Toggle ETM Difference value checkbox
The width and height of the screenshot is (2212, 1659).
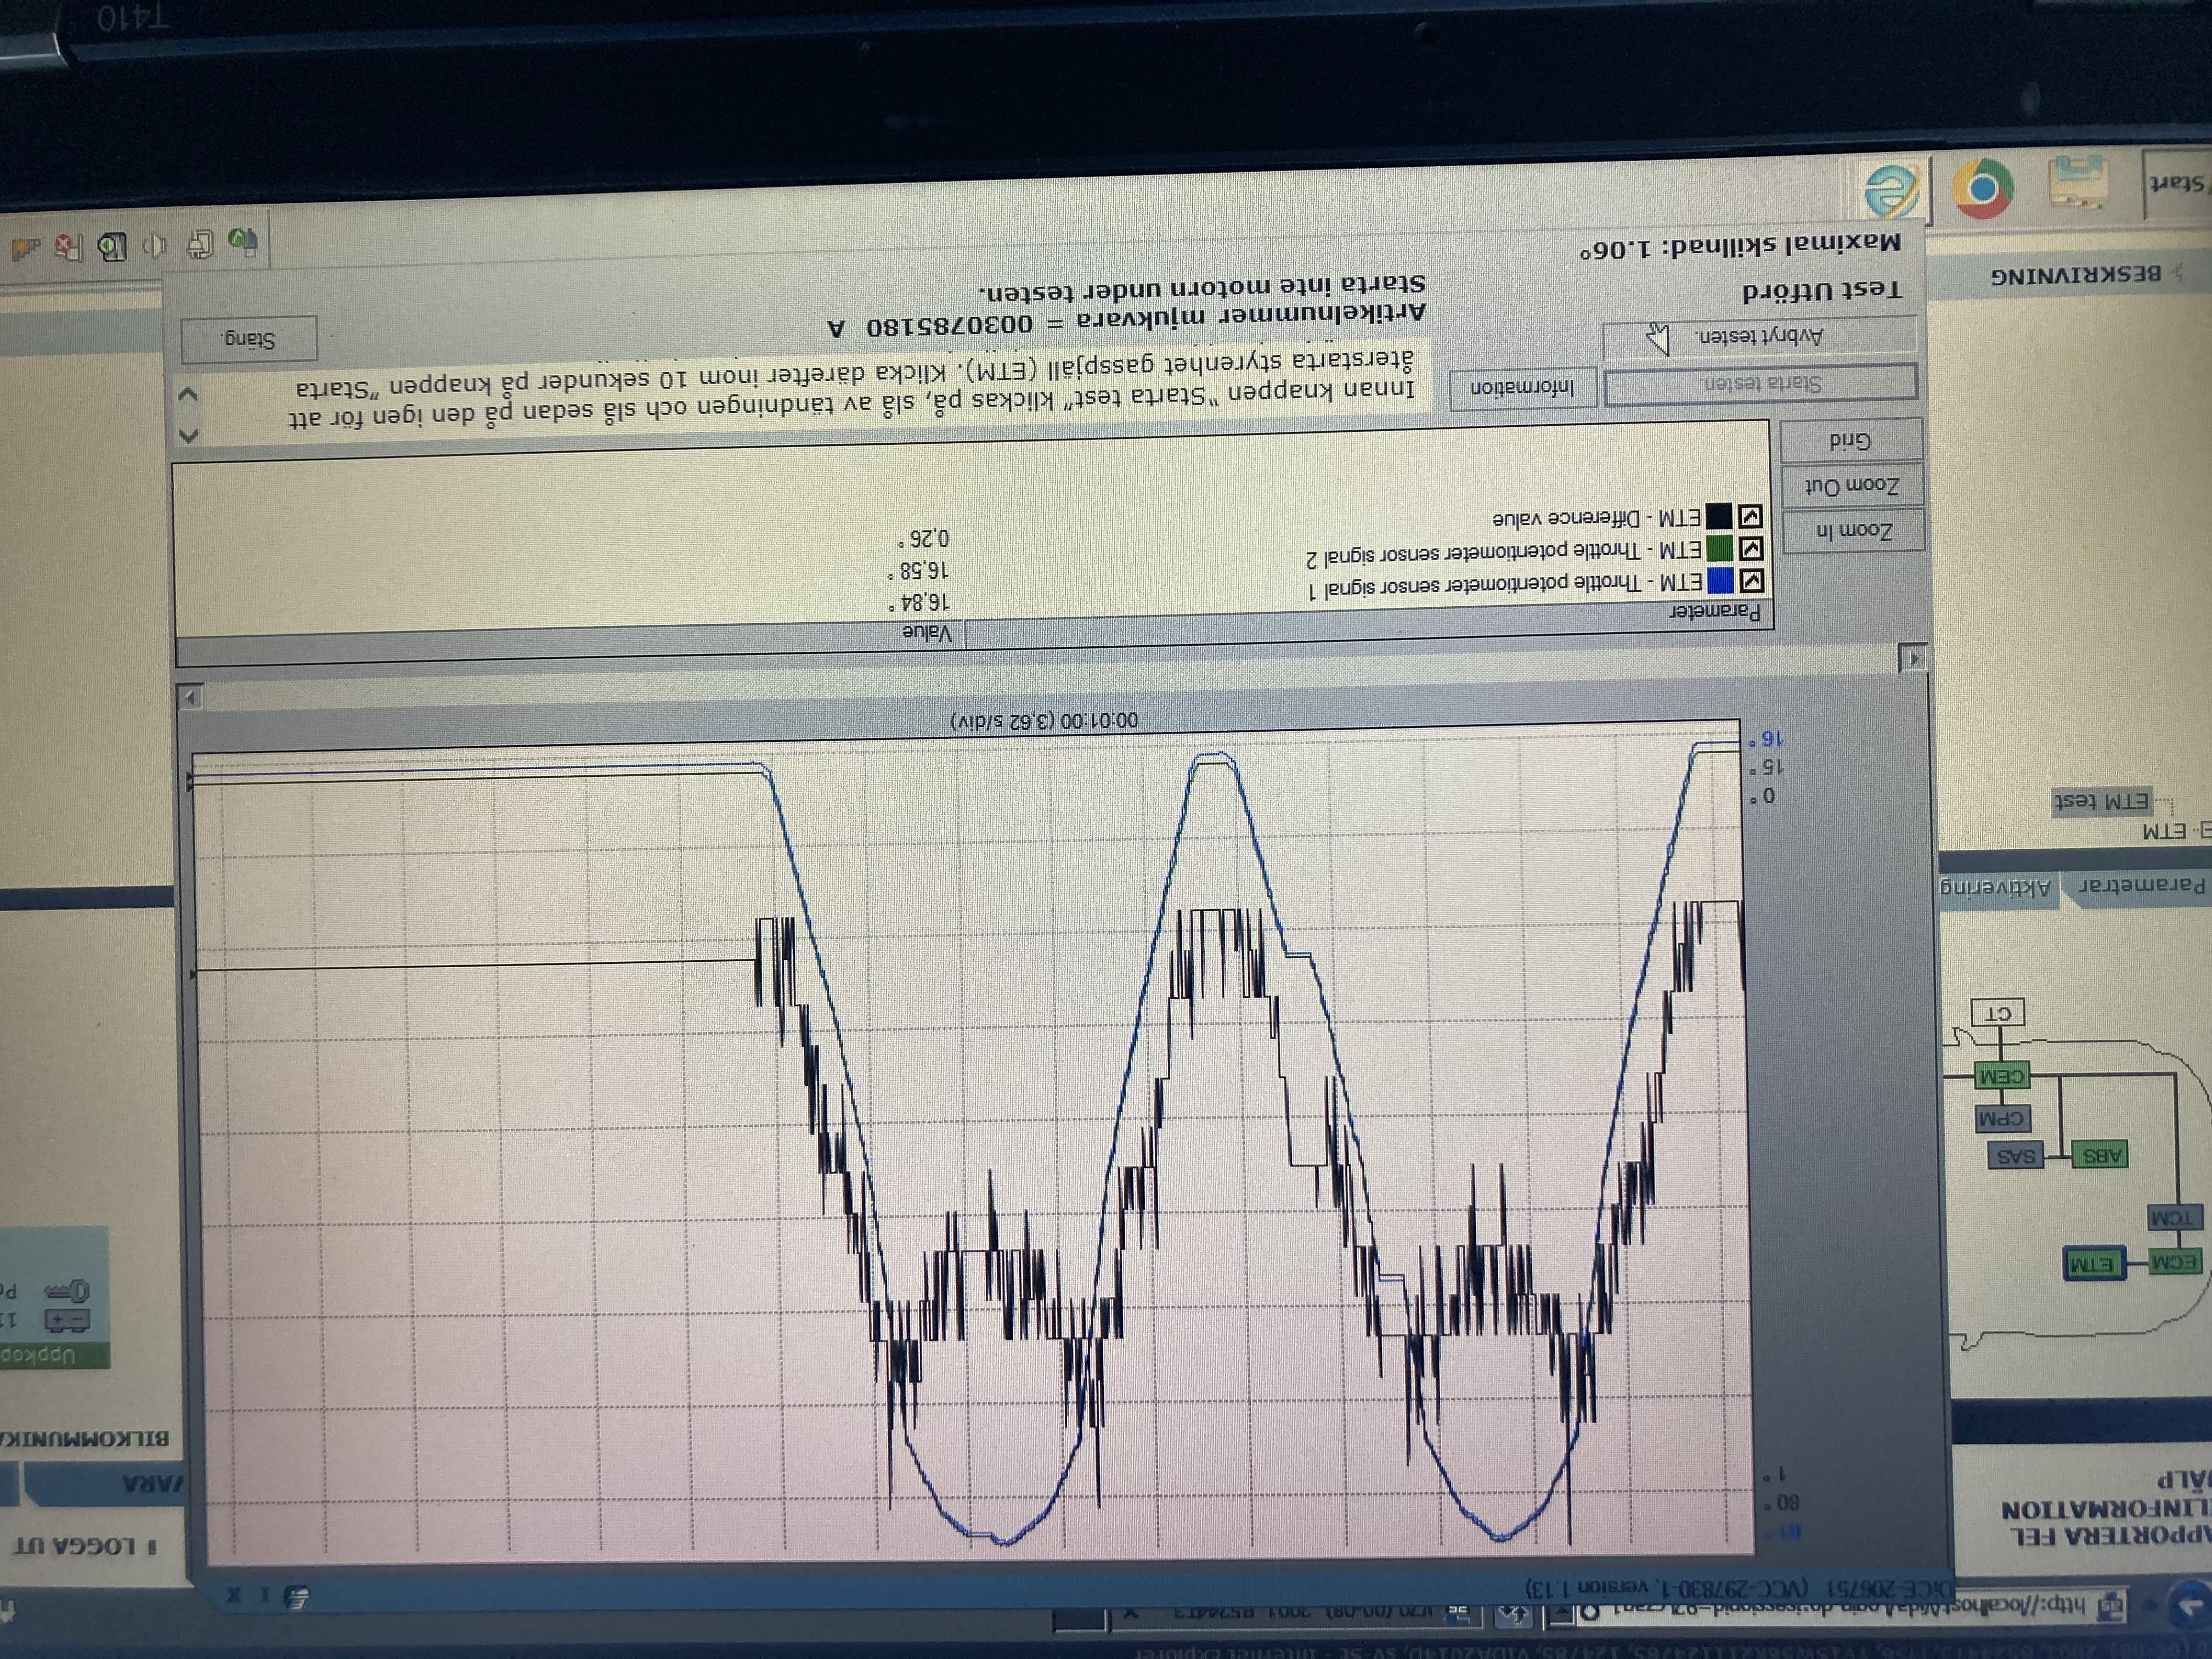click(1750, 516)
